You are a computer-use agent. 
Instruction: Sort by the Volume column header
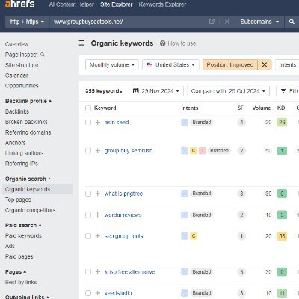[x=262, y=108]
